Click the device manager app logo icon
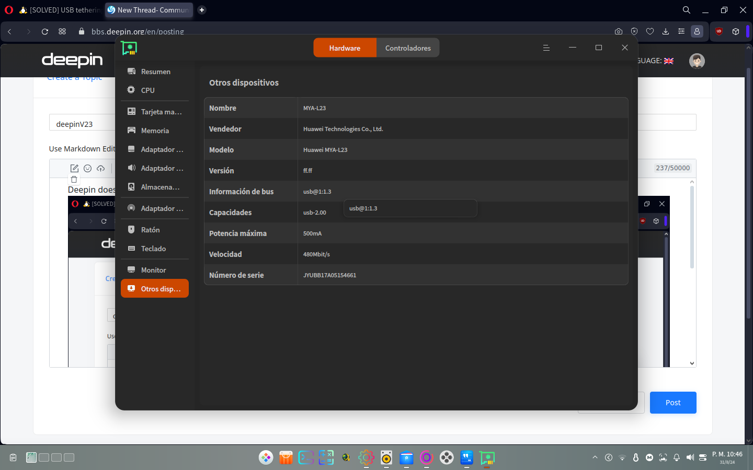The height and width of the screenshot is (470, 753). (129, 48)
